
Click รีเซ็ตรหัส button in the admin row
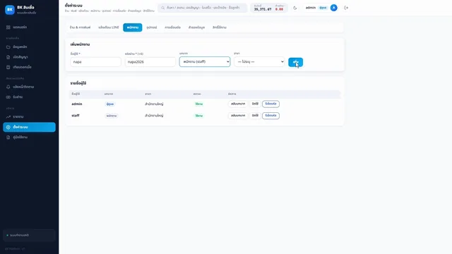tap(270, 104)
